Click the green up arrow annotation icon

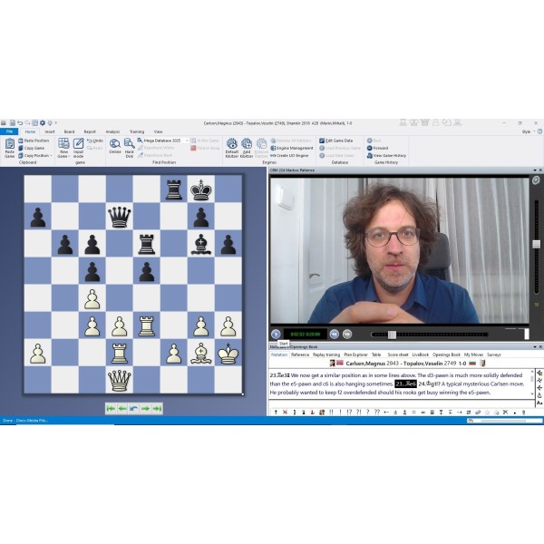pos(276,413)
